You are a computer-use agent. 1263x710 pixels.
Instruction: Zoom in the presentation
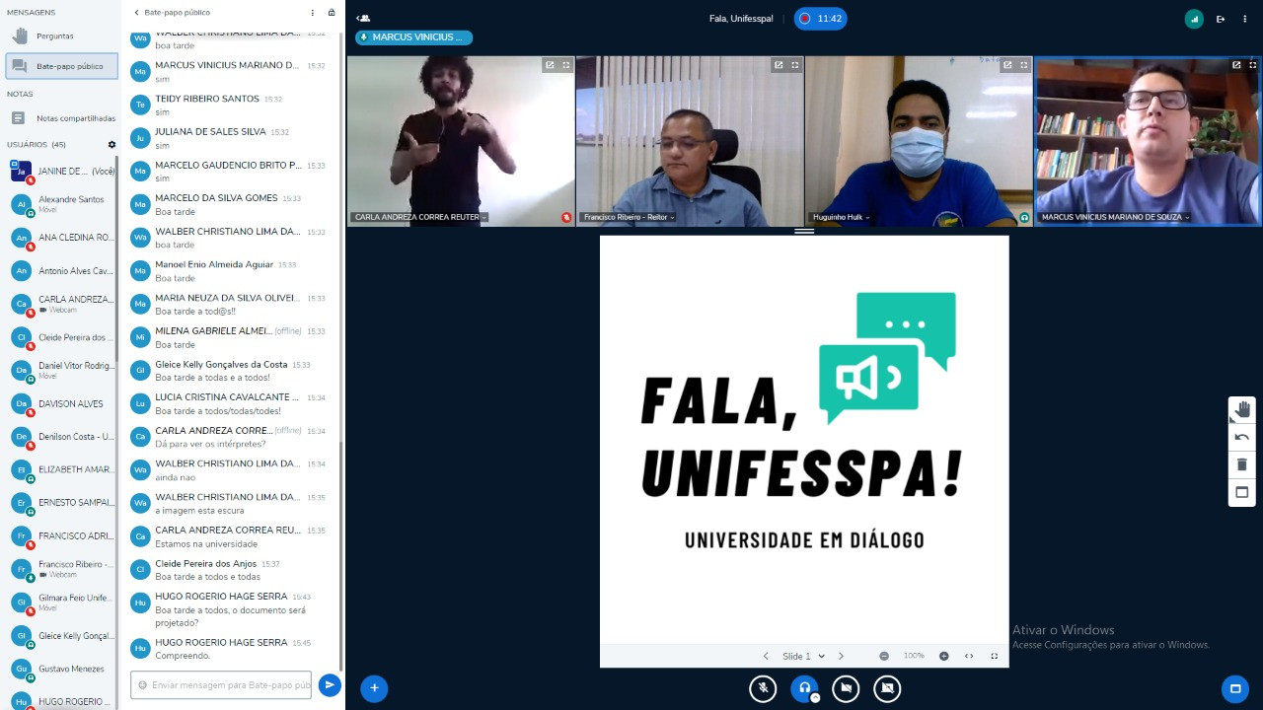pos(944,656)
